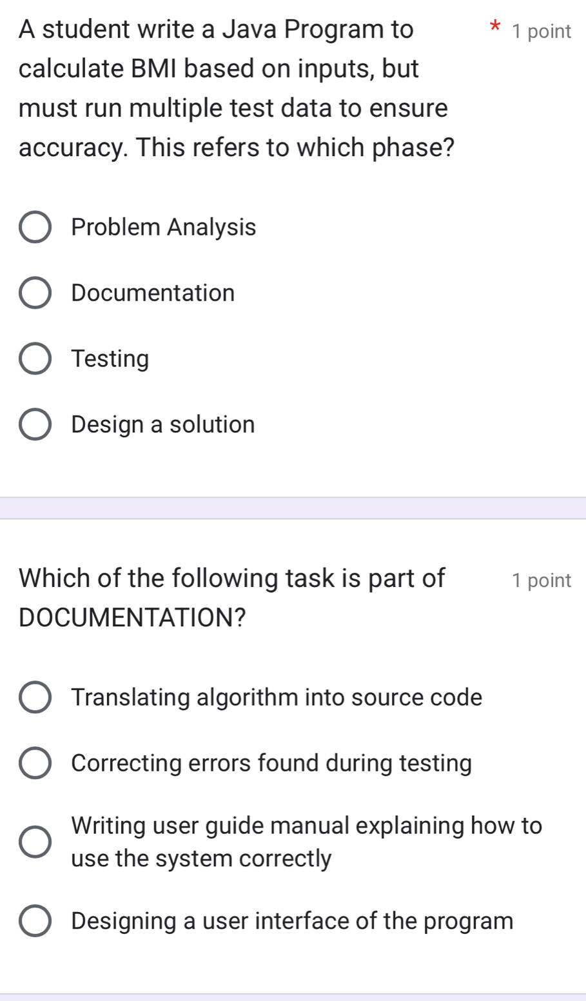586x1001 pixels.
Task: Select the Problem Analysis radio button
Action: tap(35, 227)
